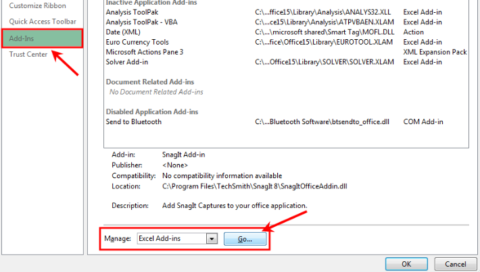The image size is (480, 272).
Task: Click the MOFL.DLL location path
Action: tap(325, 32)
